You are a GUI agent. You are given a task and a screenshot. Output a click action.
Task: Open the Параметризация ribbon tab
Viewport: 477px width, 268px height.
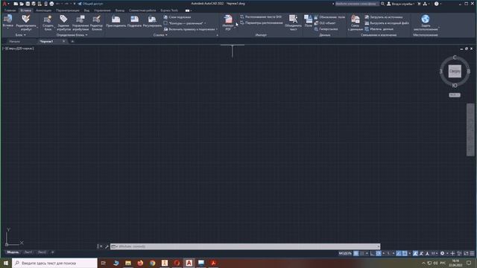pos(68,10)
